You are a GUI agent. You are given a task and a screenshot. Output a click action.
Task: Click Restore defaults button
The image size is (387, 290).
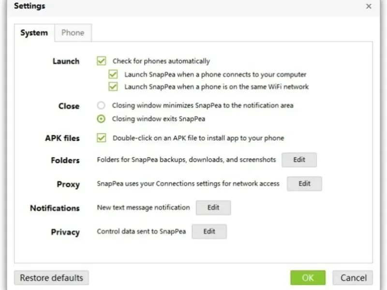[51, 278]
